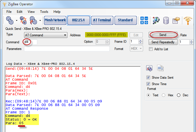Click the Parameters text field
This screenshot has width=196, height=132.
(x=67, y=49)
